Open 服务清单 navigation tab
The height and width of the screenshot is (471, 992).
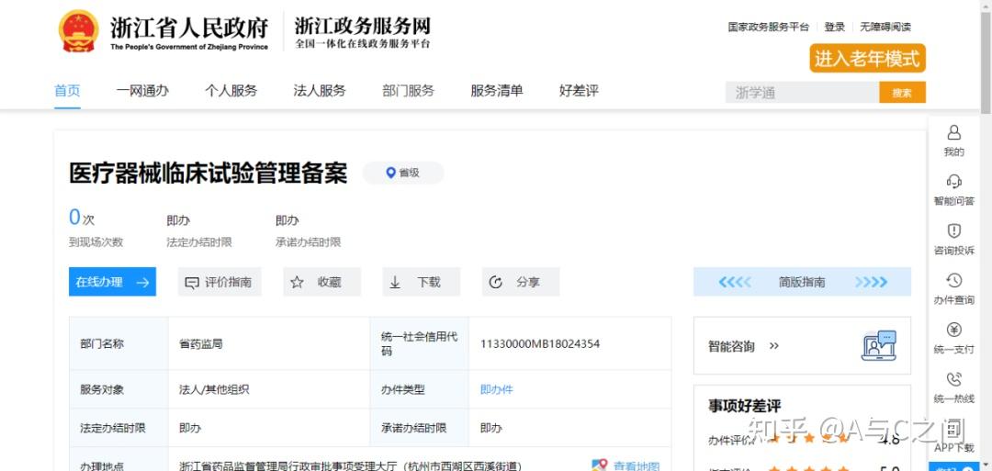pyautogui.click(x=497, y=91)
